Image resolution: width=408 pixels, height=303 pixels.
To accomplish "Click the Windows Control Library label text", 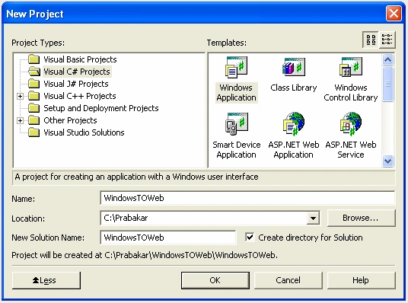I will click(x=351, y=93).
